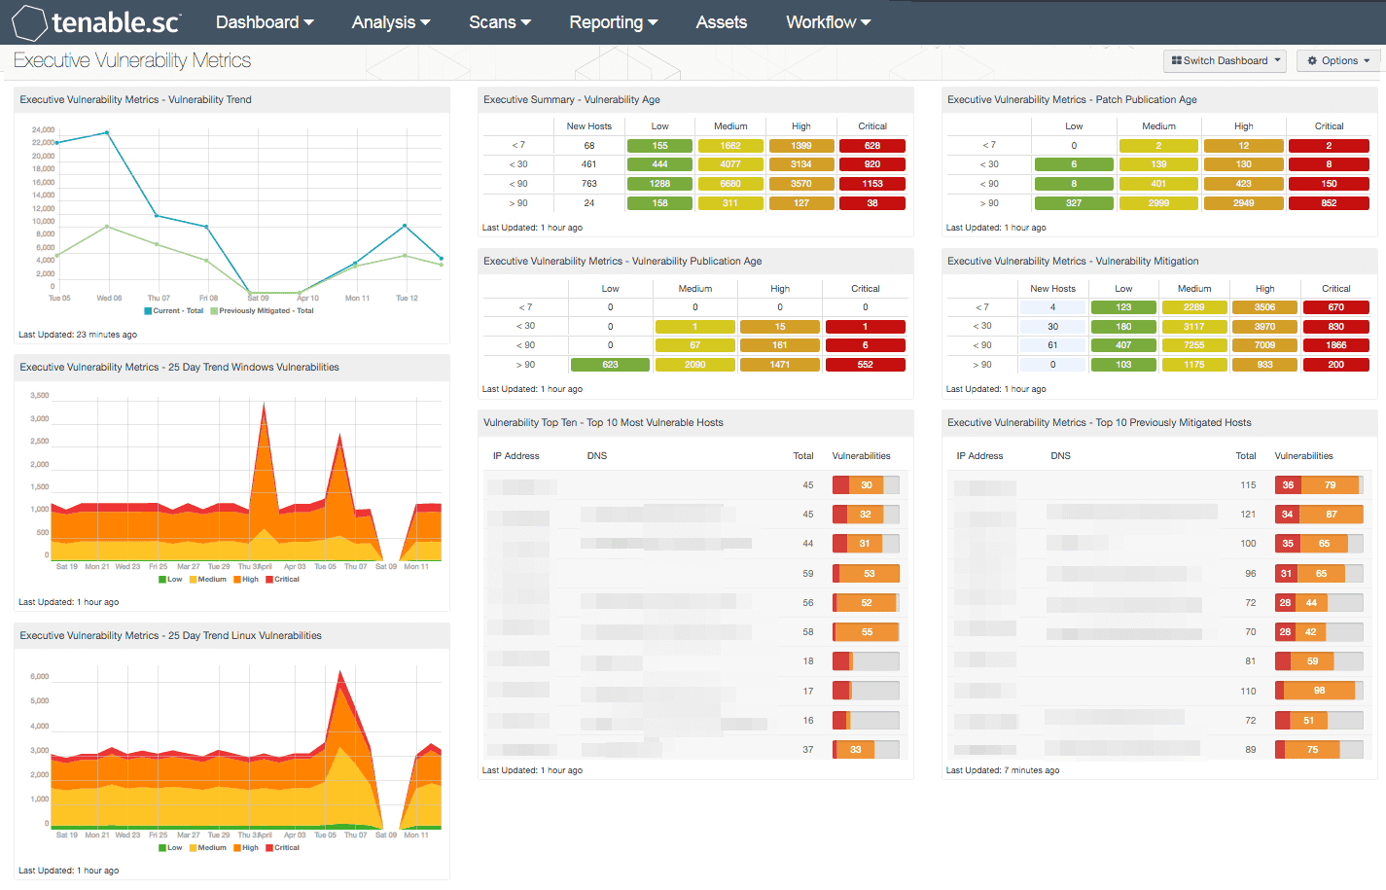Toggle Previously Mitigated - Total legend series
Image resolution: width=1386 pixels, height=890 pixels.
coord(262,311)
